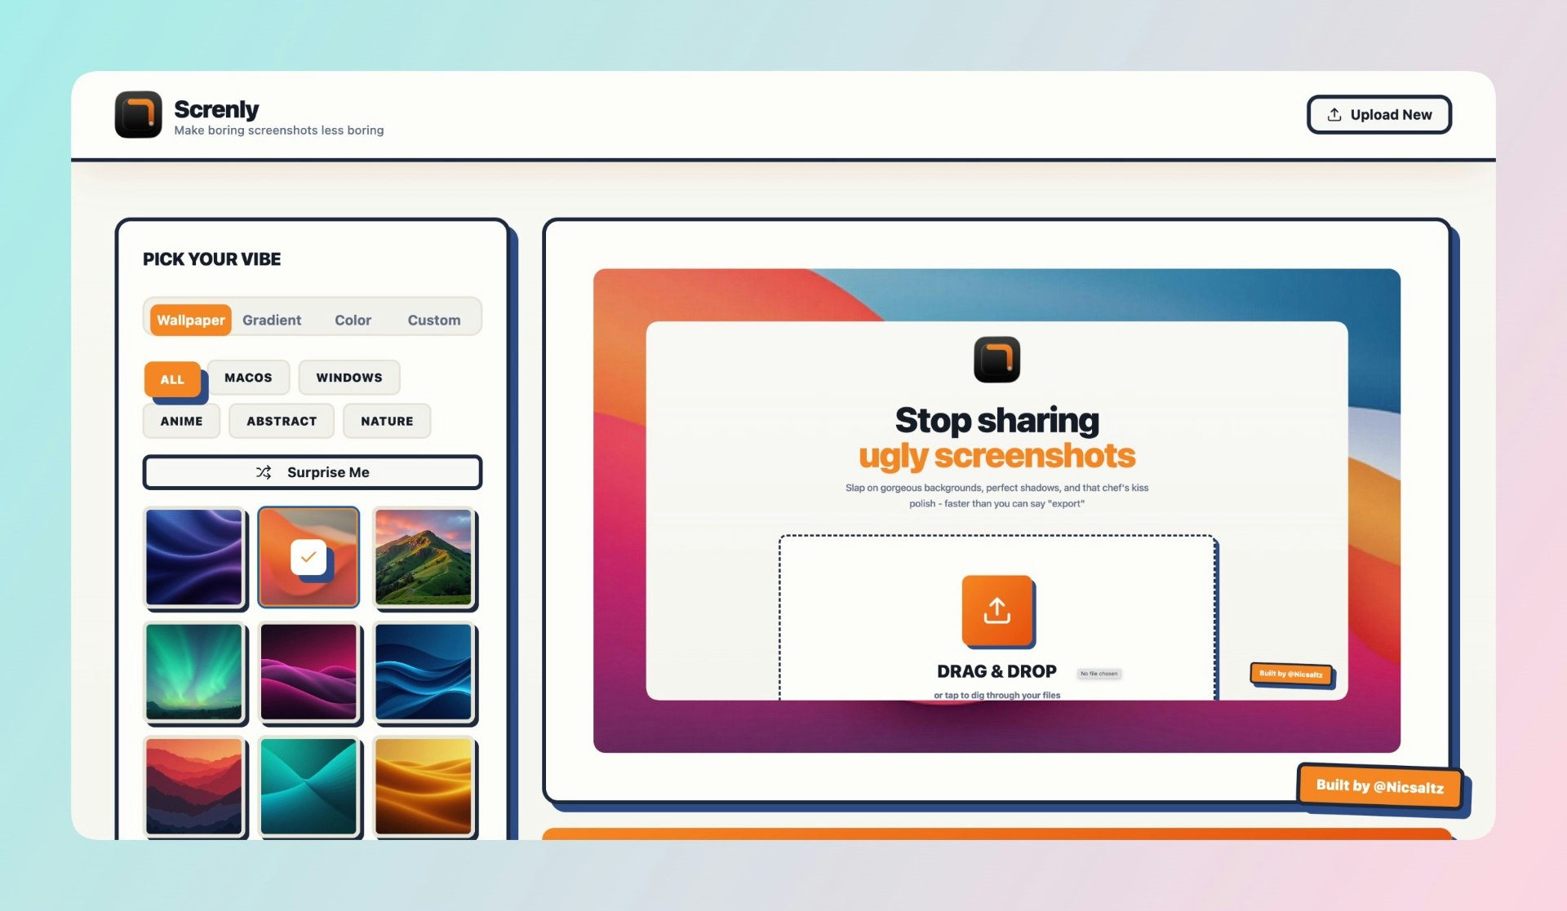Click the Built by @Nicsaltz badge
Viewport: 1567px width, 911px height.
[x=1379, y=785]
